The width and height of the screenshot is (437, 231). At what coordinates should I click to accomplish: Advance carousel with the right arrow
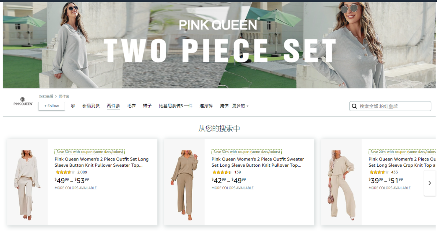point(429,183)
